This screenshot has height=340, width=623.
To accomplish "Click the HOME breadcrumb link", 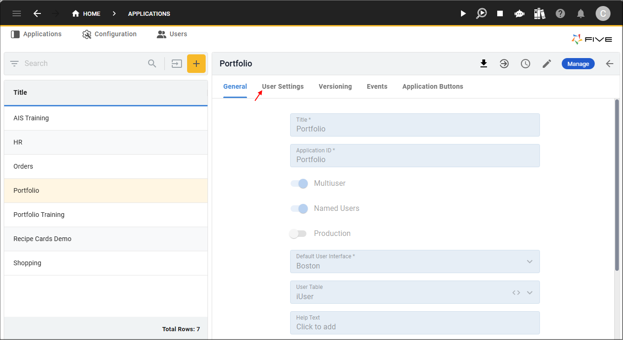I will coord(91,13).
